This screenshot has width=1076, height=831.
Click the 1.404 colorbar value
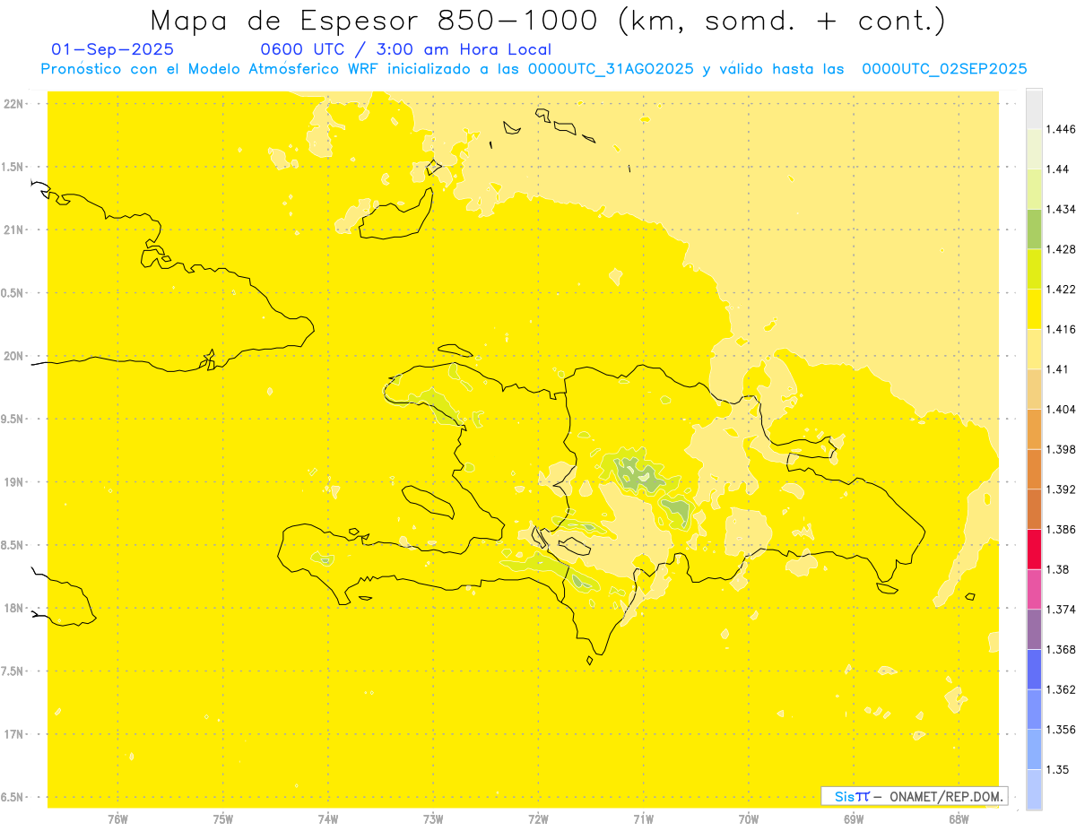click(1061, 410)
